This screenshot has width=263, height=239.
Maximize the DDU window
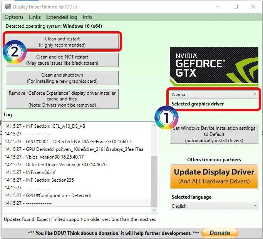[x=236, y=7]
